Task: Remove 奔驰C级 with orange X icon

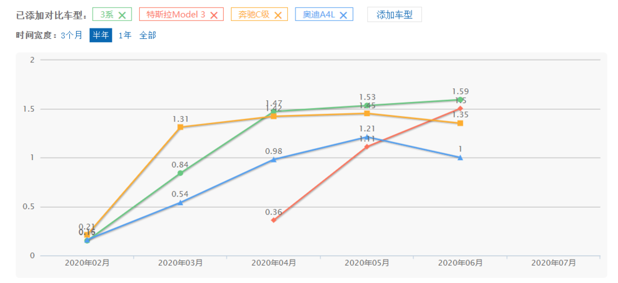Action: click(278, 15)
